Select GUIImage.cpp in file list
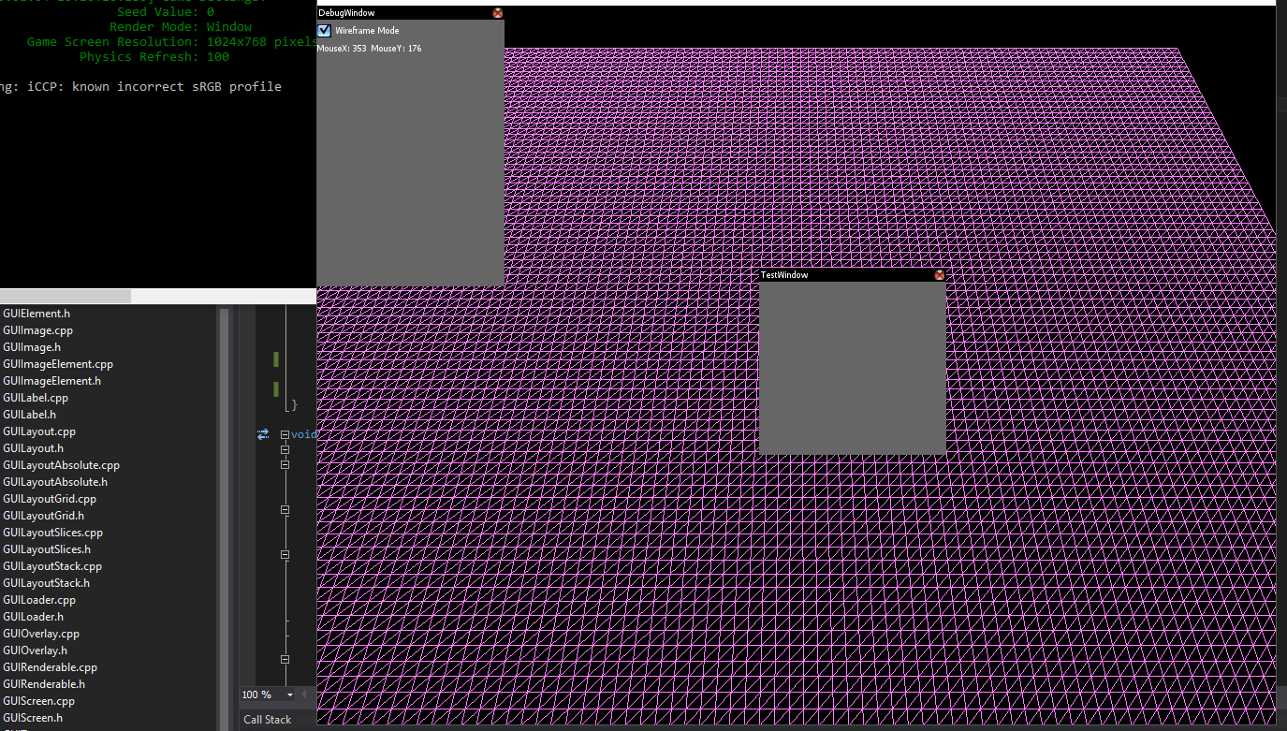1287x731 pixels. click(x=37, y=330)
